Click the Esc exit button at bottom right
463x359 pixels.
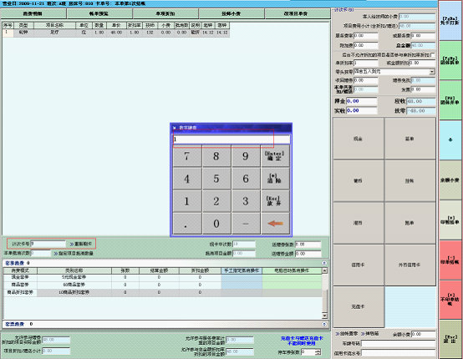[450, 340]
